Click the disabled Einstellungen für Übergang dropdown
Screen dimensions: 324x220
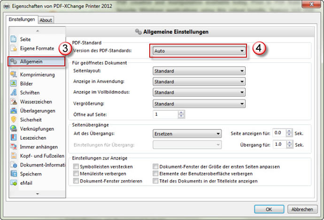click(187, 144)
